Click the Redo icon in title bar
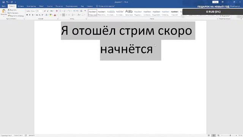 [12, 2]
